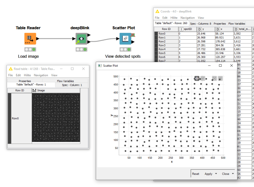Click the image thumbnail in Row0
This screenshot has width=254, height=187.
click(x=56, y=118)
